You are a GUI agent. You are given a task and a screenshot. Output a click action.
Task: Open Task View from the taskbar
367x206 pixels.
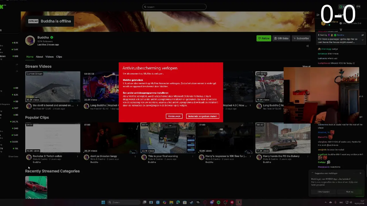[x=145, y=202]
